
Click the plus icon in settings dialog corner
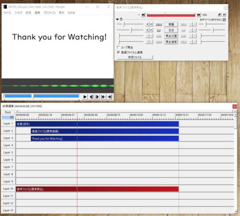tap(224, 14)
